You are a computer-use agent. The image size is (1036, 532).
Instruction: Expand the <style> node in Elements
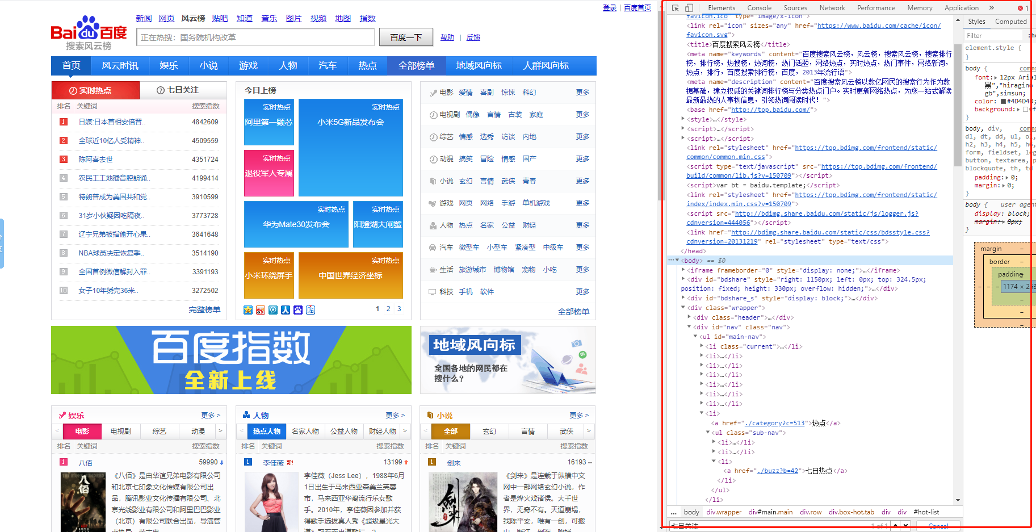[x=683, y=119]
